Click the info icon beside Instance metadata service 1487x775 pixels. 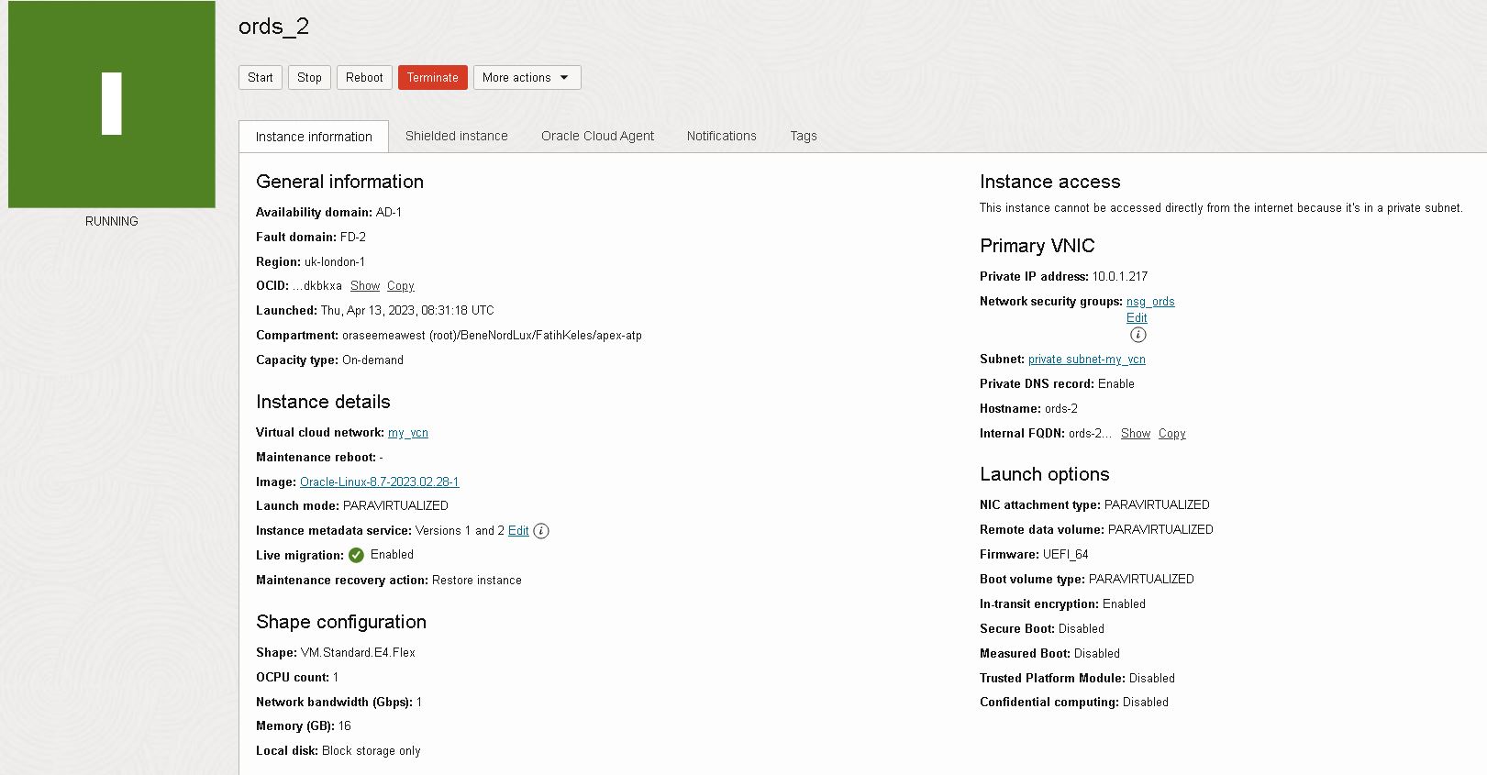(541, 531)
